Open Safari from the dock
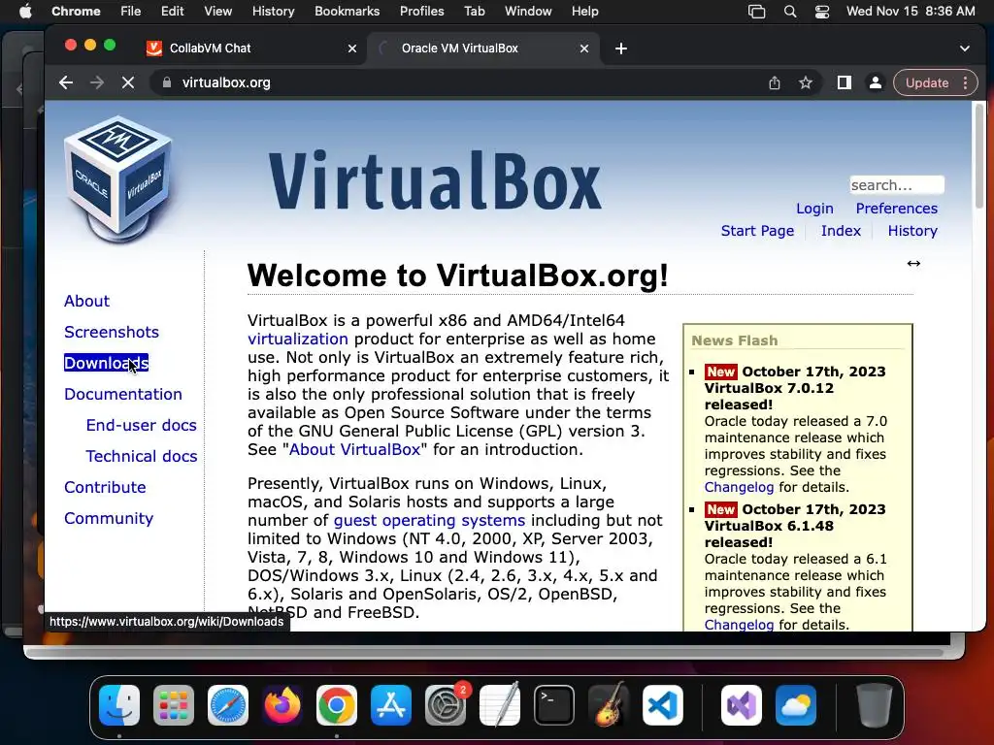Screen dimensions: 994x745 [x=228, y=705]
